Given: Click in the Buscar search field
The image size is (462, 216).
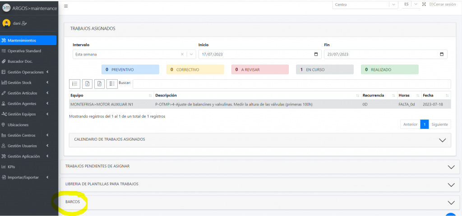Looking at the screenshot, I should coord(291,84).
